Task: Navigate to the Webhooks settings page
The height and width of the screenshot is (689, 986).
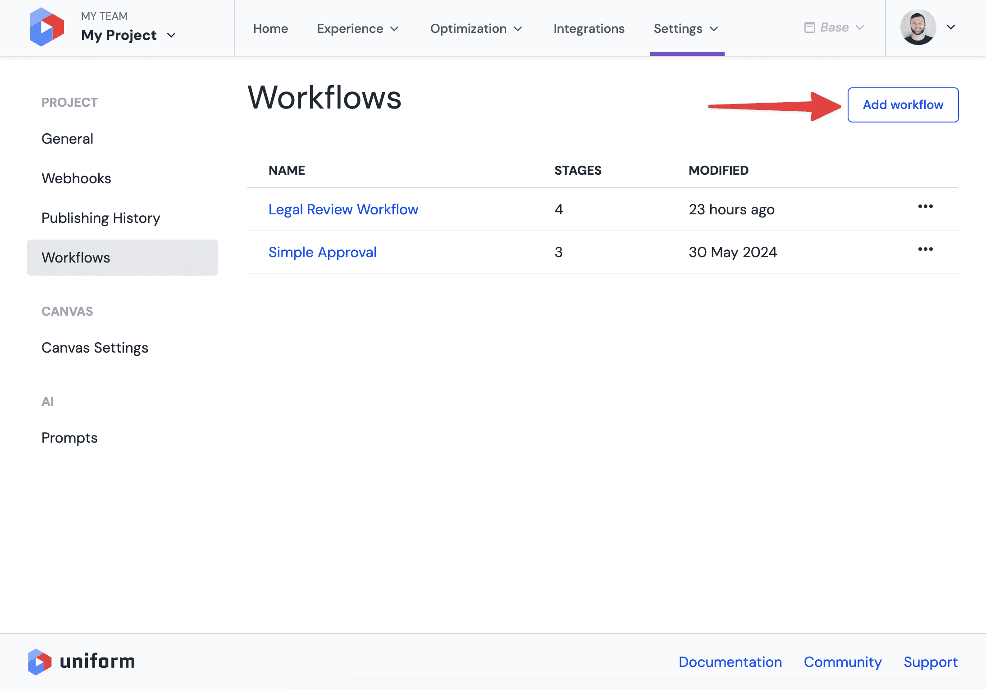Action: point(77,177)
